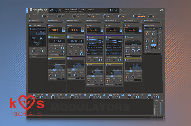This screenshot has width=191, height=126.
Task: Click the Mod Wheel slider
Action: [29, 16]
